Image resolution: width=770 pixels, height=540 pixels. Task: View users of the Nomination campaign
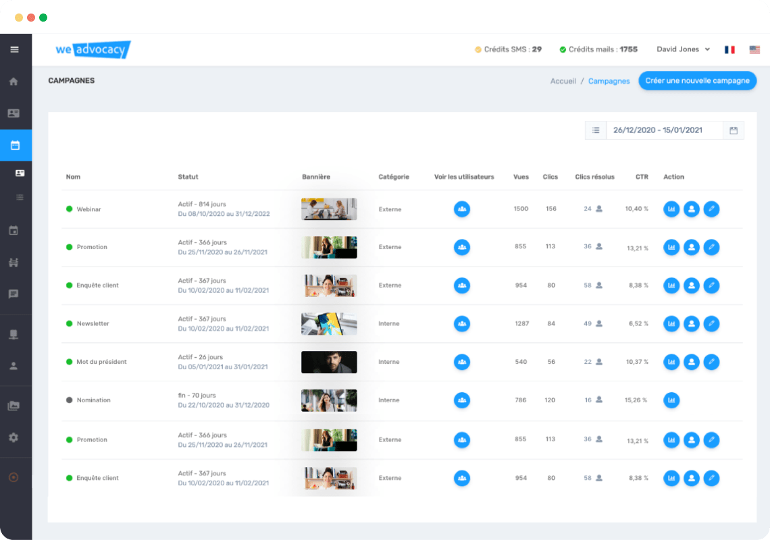(x=462, y=400)
